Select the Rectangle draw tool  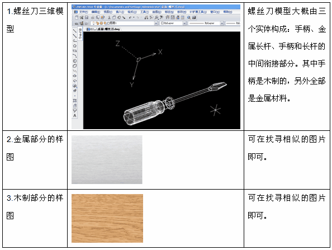coord(75,51)
